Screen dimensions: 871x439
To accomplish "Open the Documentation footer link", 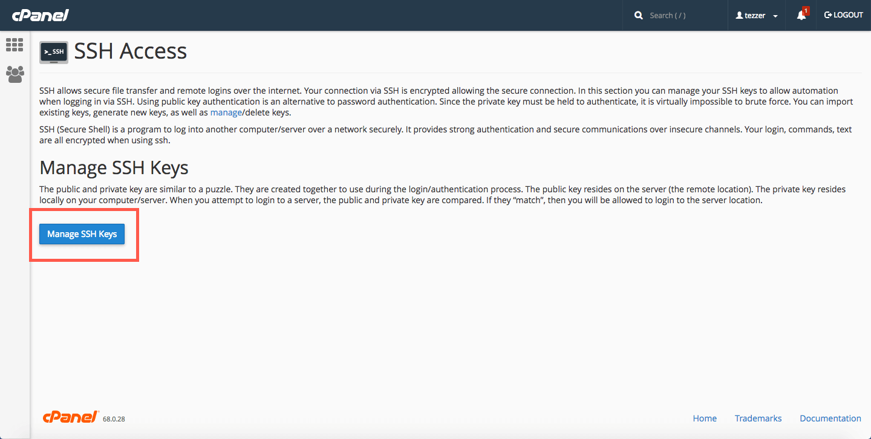I will (x=830, y=418).
